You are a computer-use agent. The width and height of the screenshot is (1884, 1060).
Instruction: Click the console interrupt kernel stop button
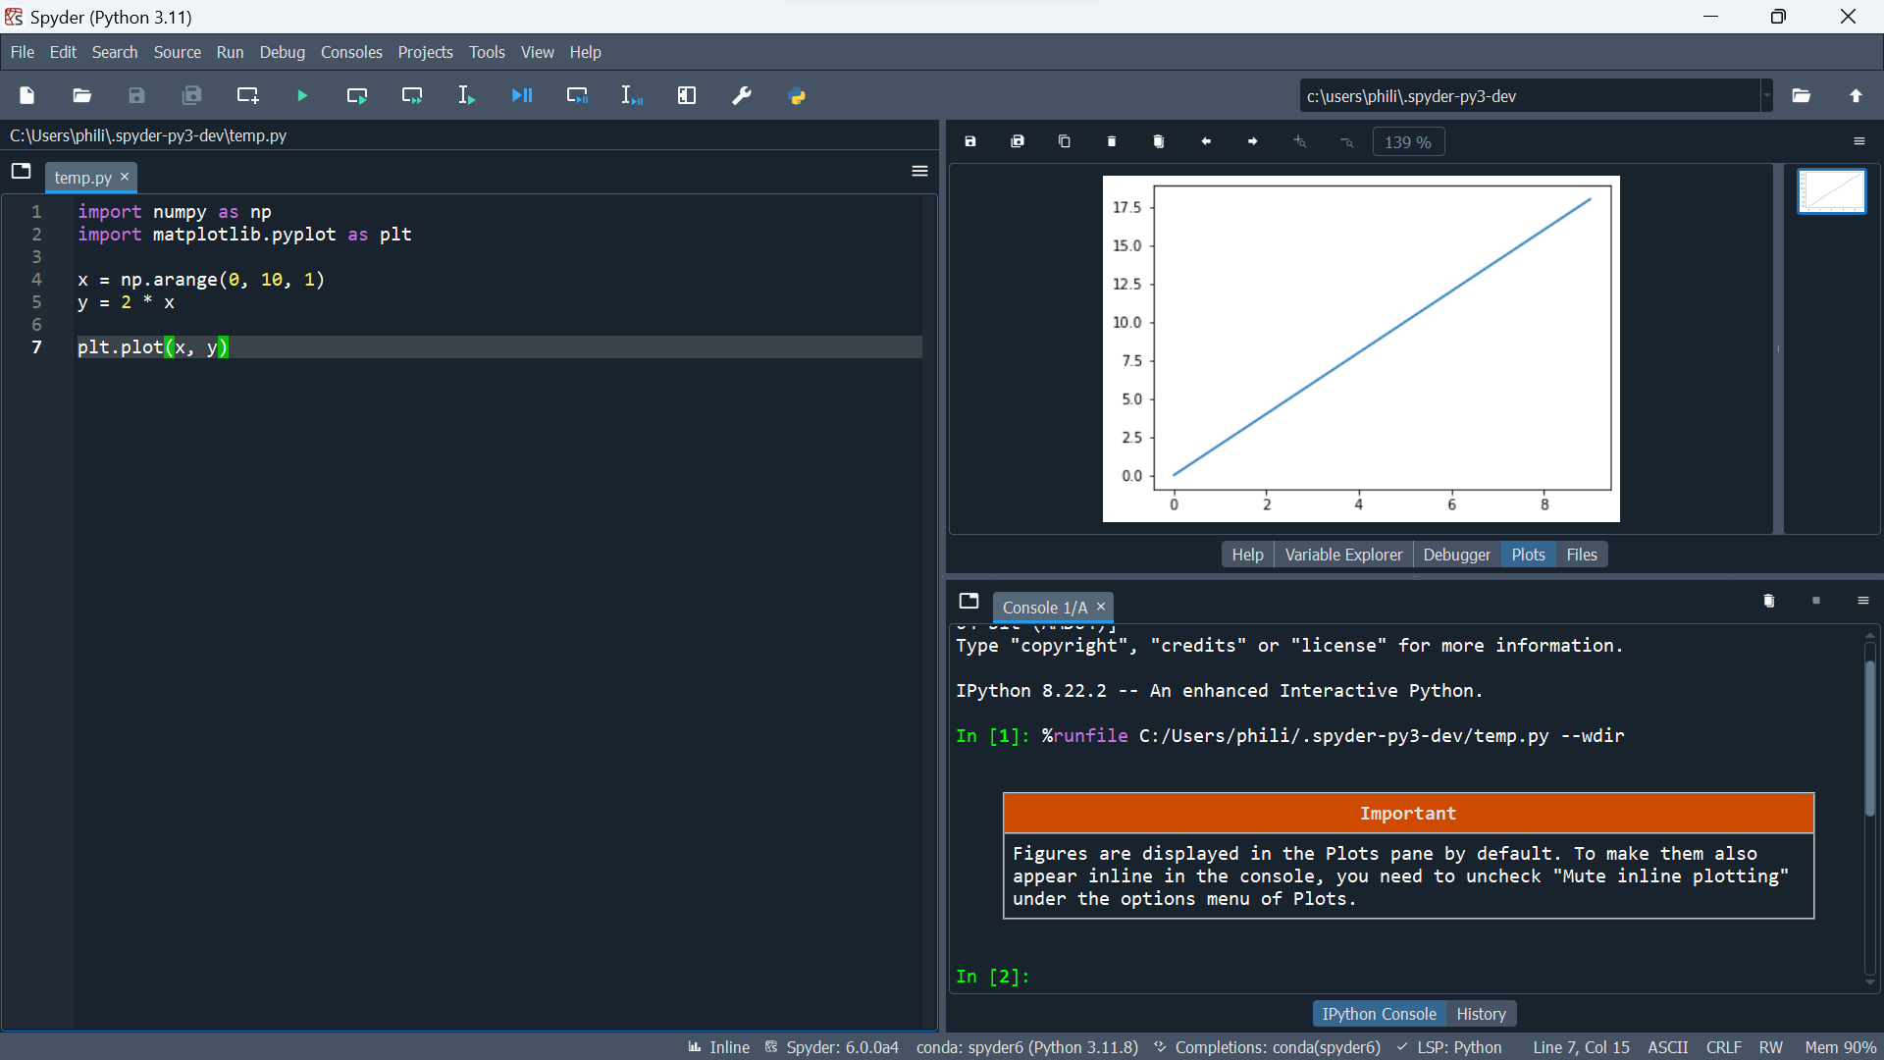point(1816,601)
